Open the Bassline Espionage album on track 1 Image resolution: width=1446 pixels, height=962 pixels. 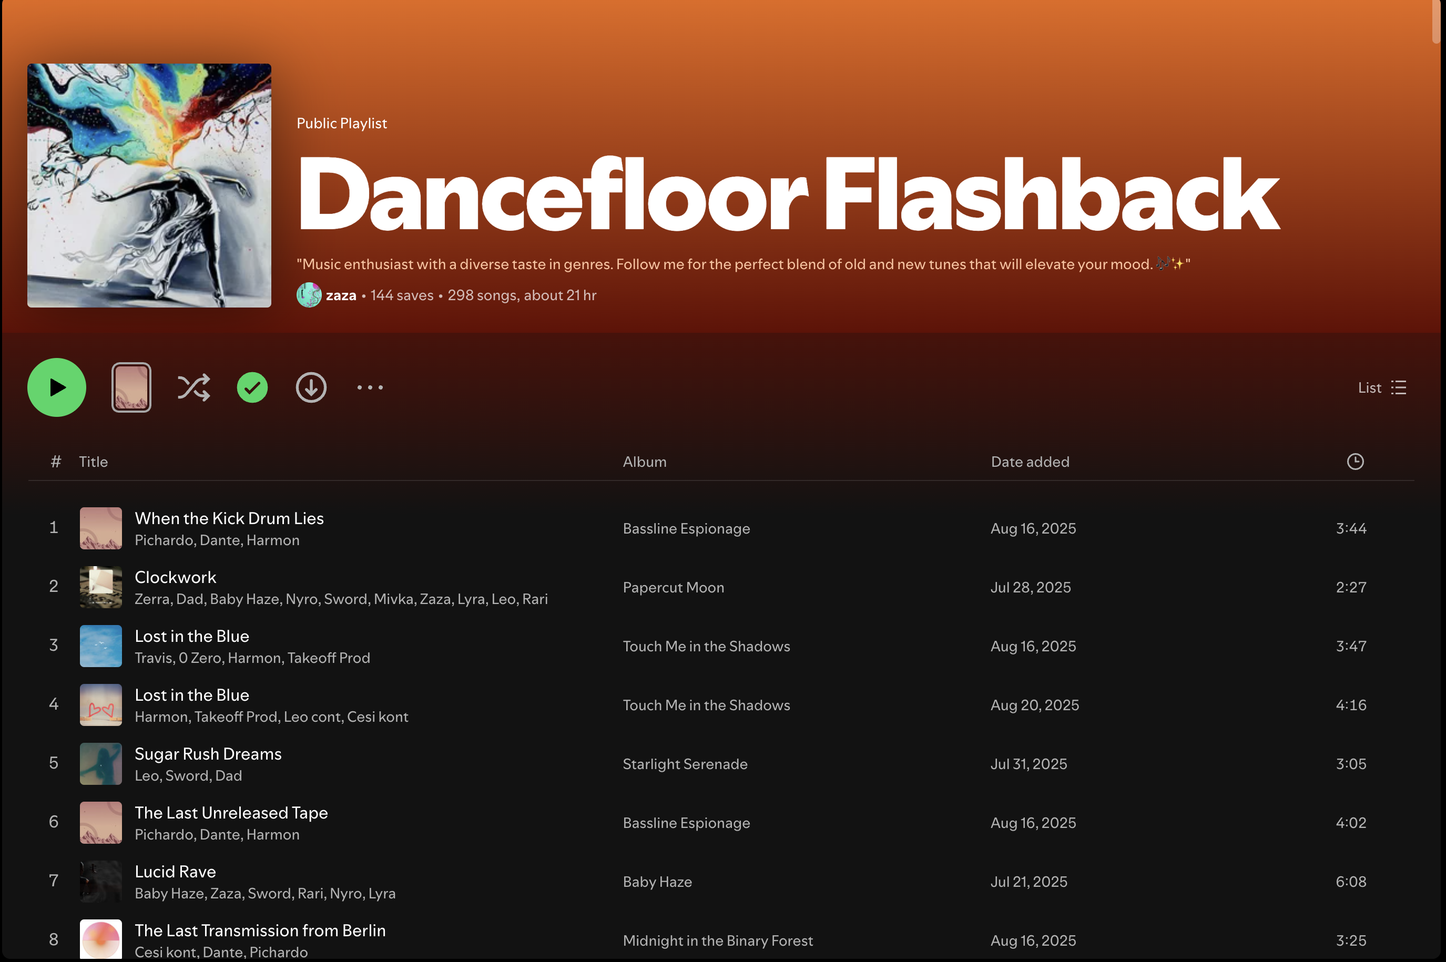pyautogui.click(x=686, y=528)
